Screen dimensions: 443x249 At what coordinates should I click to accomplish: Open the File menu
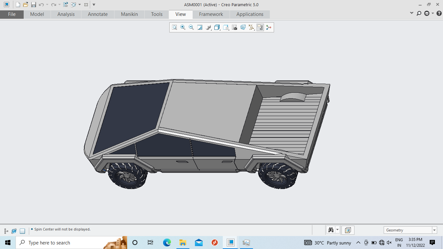tap(12, 14)
